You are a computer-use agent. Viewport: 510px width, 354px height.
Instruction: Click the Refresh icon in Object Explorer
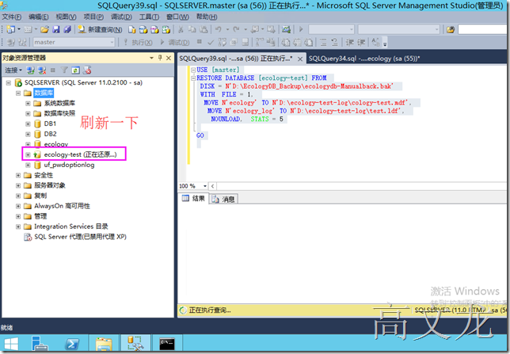(x=75, y=70)
